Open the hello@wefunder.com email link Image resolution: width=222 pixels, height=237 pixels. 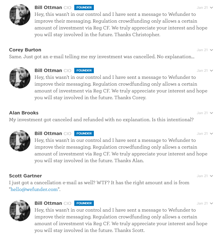(x=34, y=189)
